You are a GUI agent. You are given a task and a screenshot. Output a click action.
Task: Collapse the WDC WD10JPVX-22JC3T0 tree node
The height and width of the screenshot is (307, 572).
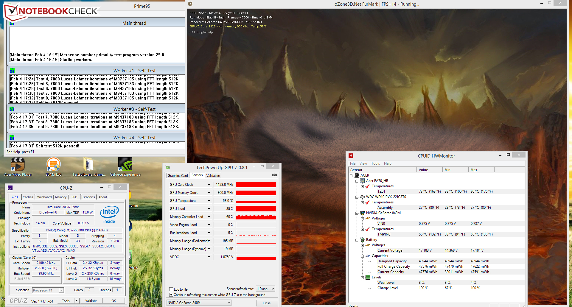point(357,197)
